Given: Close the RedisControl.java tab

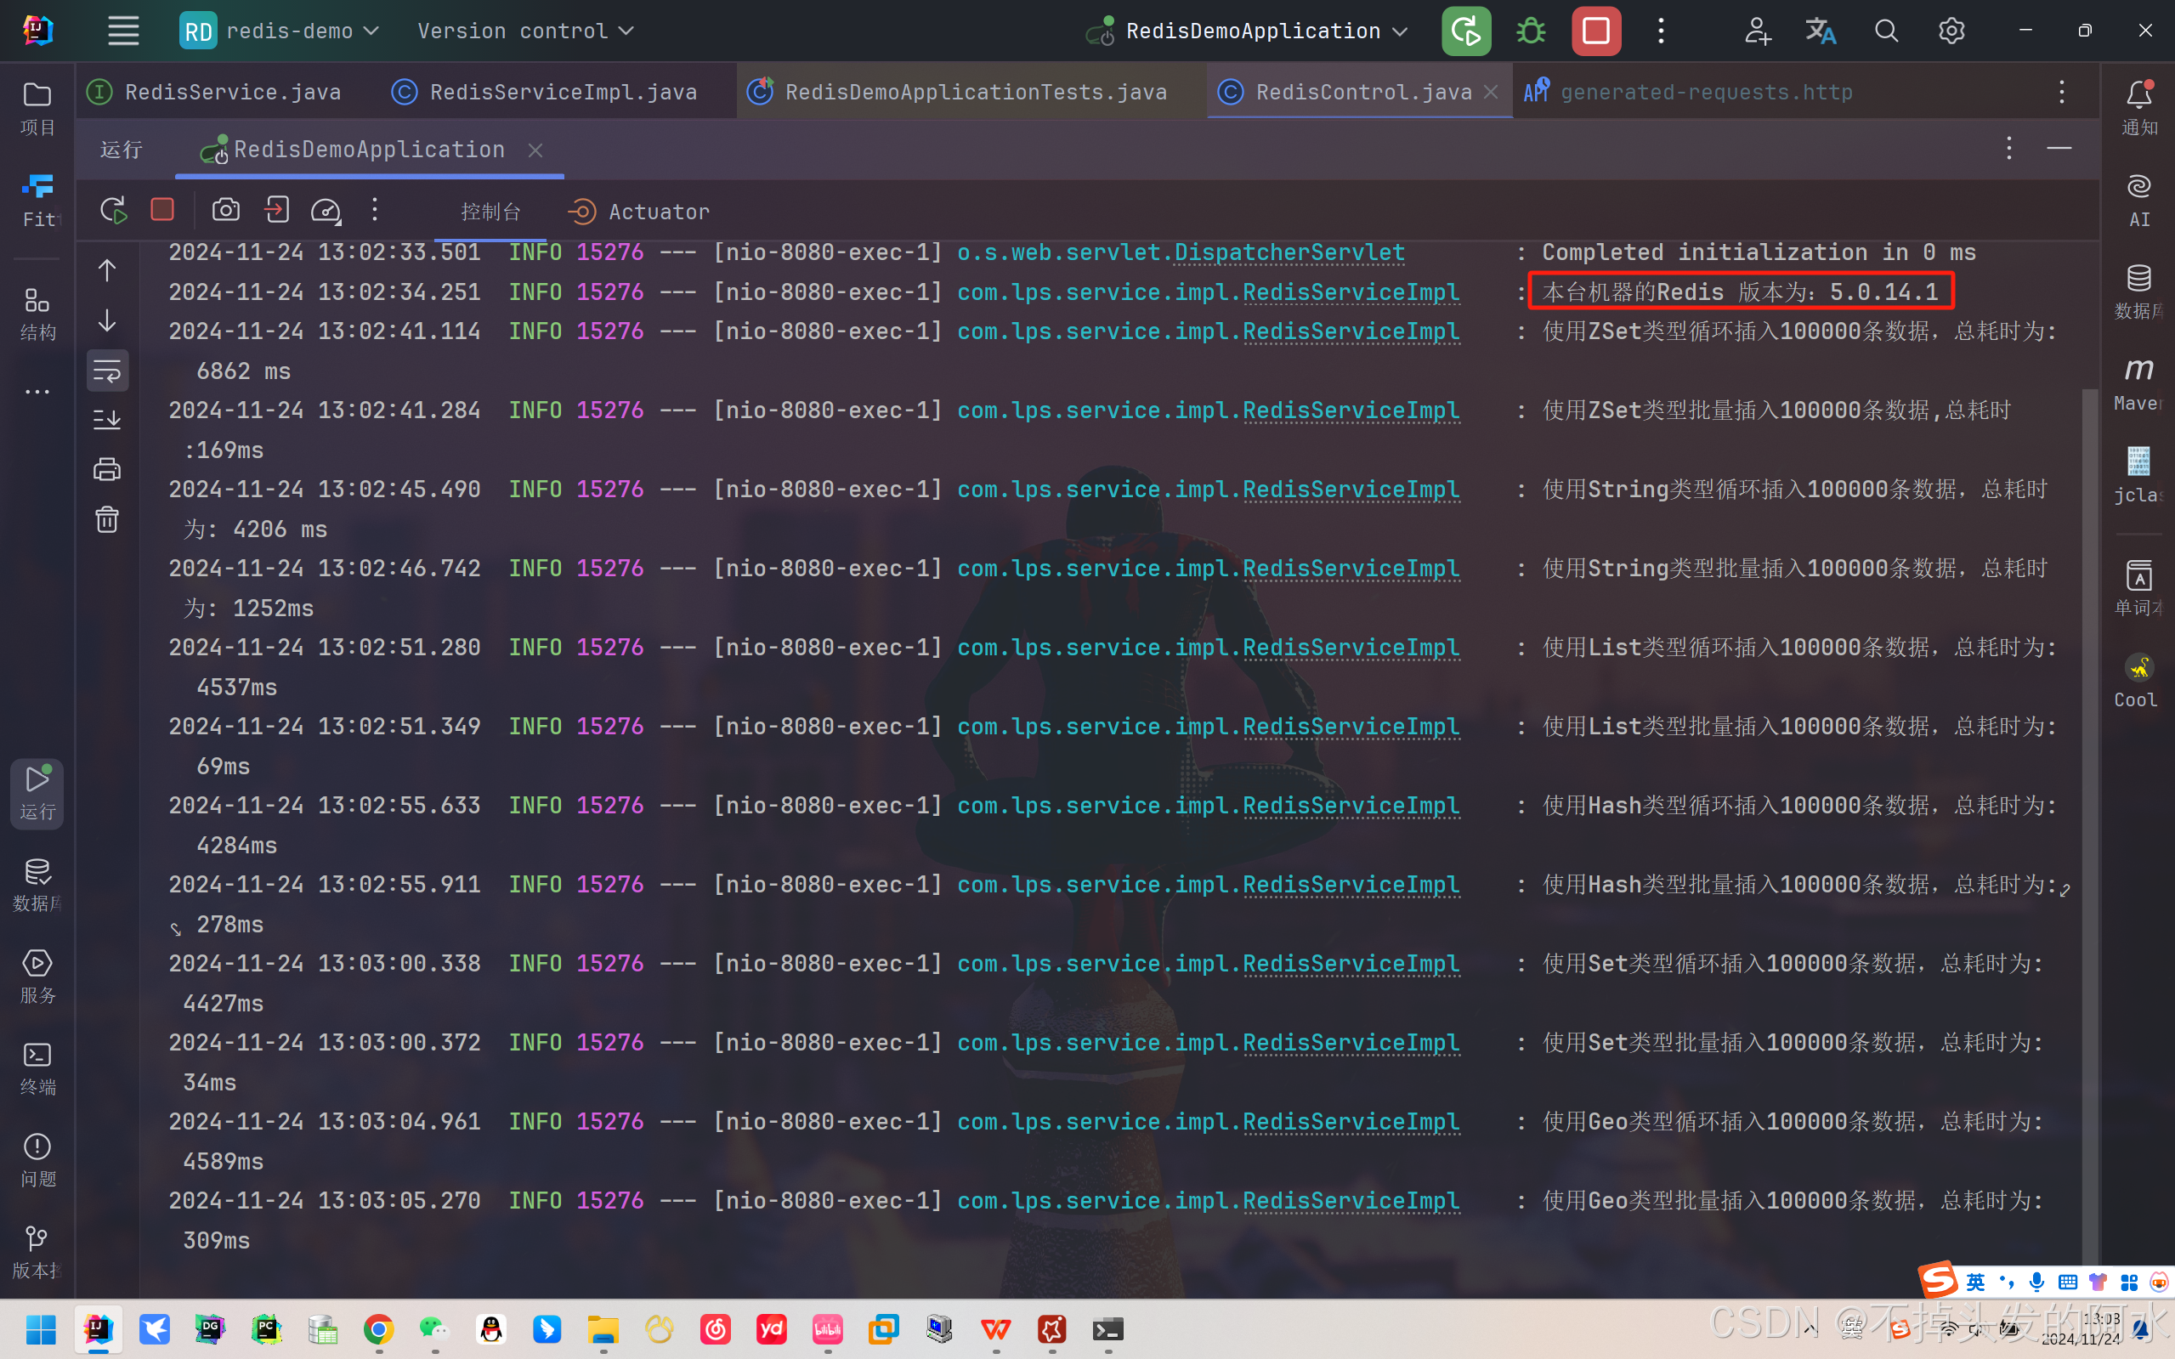Looking at the screenshot, I should (x=1491, y=92).
